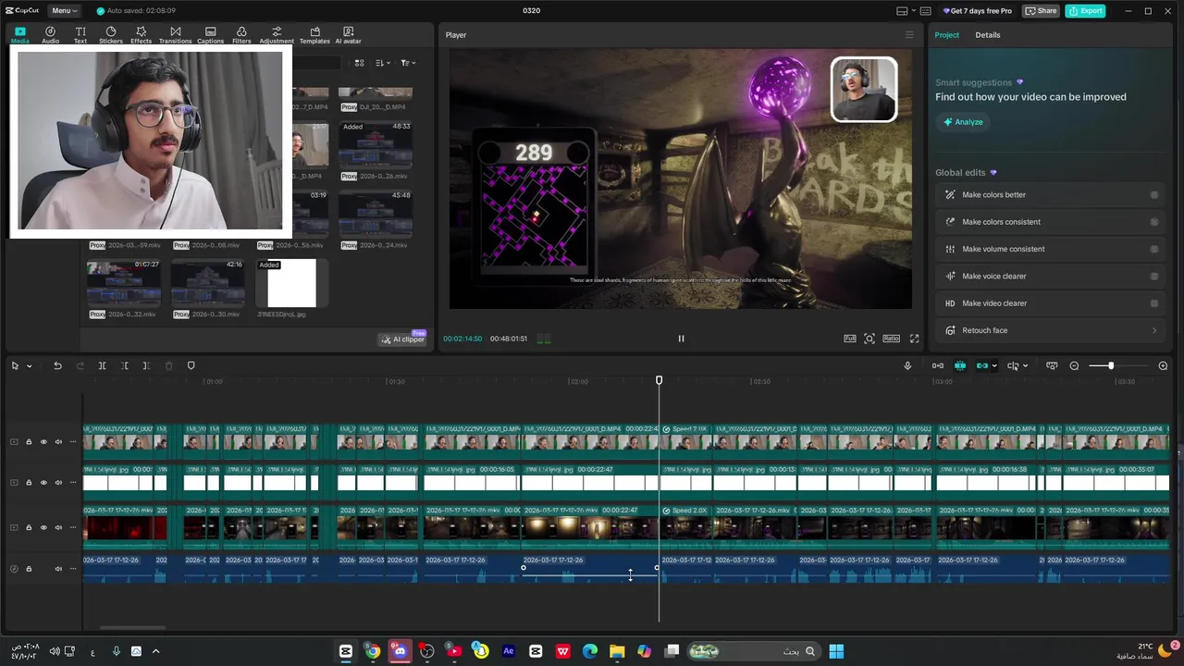1184x666 pixels.
Task: Open the Media tab
Action: (19, 35)
